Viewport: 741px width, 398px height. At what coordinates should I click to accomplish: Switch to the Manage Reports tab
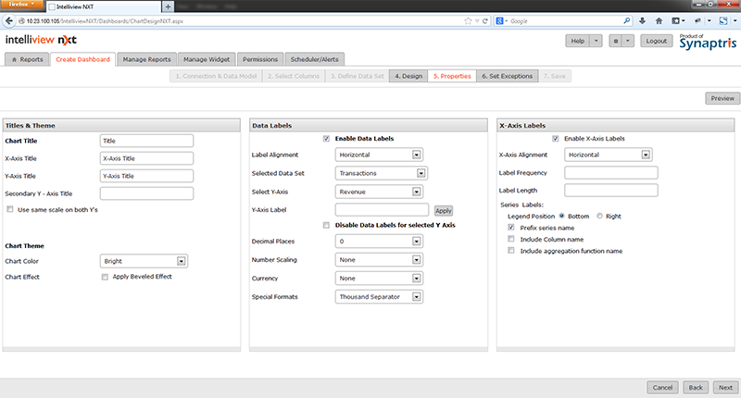click(x=146, y=59)
